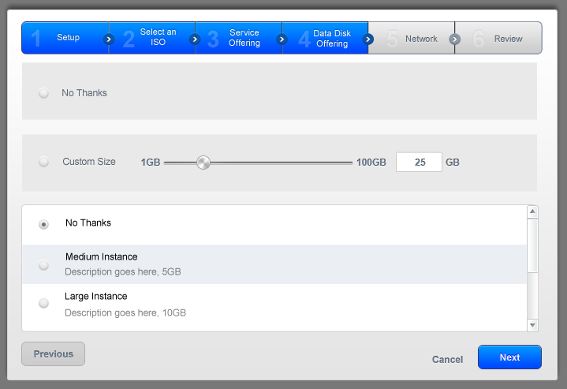Click the arrow icon after Select an ISO
The width and height of the screenshot is (567, 389).
(195, 39)
